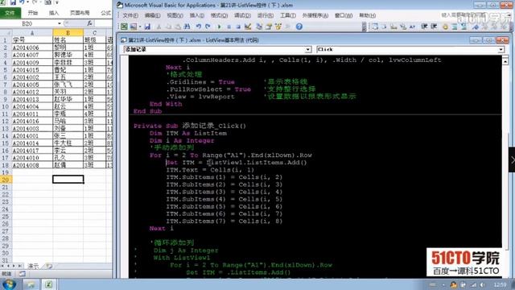Expand the object dropdown showing 添加记录
This screenshot has height=290, width=515.
click(x=307, y=49)
